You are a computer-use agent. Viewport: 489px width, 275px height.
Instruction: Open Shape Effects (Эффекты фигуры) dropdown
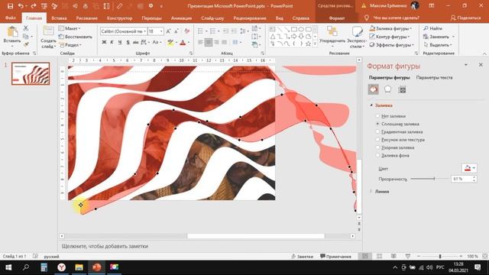point(392,44)
